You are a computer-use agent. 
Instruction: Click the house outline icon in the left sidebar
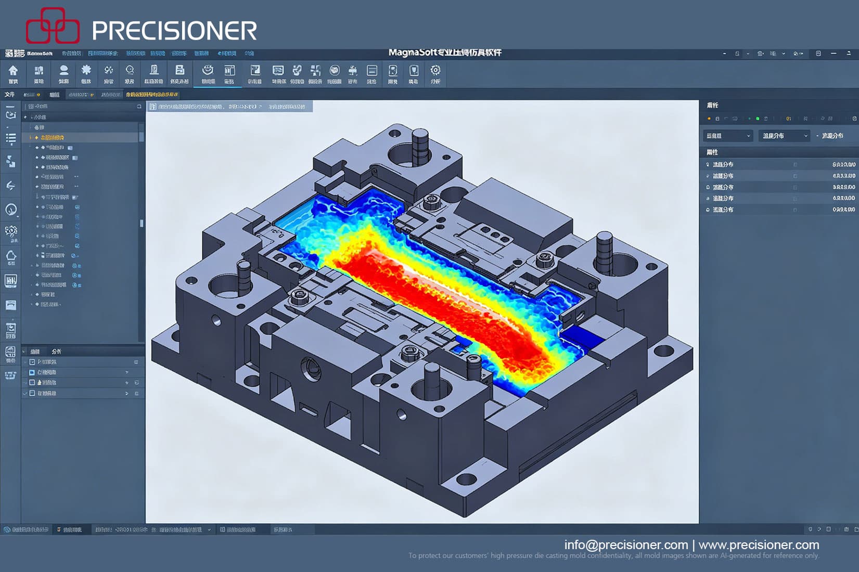10,255
